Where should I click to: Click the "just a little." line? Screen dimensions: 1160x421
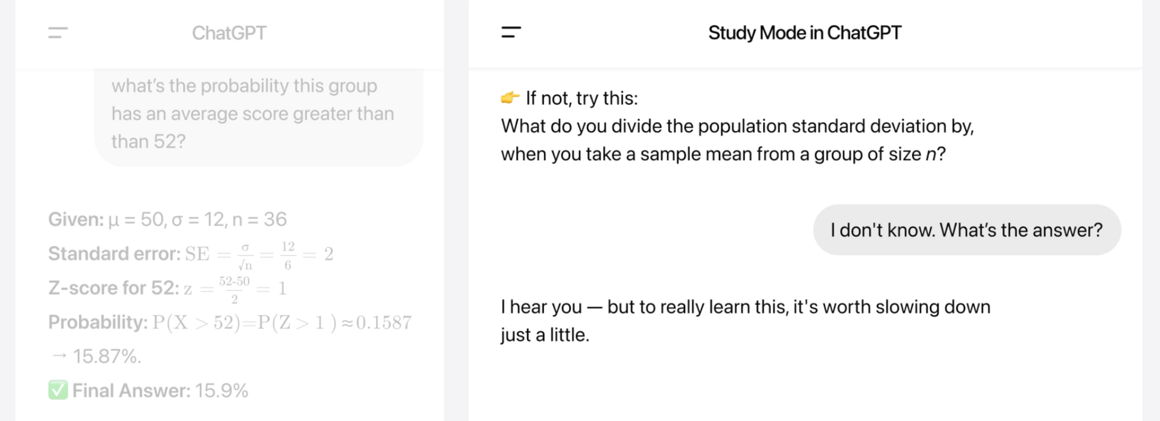(x=545, y=335)
